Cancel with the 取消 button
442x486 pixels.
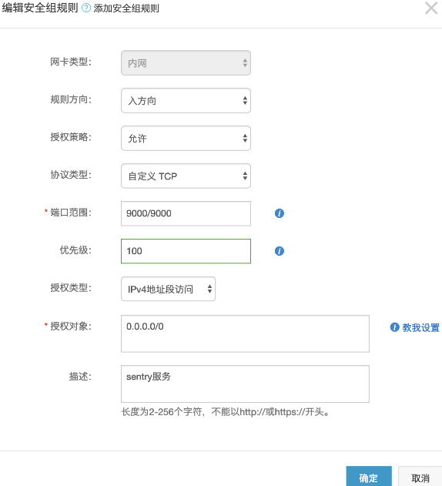(420, 477)
